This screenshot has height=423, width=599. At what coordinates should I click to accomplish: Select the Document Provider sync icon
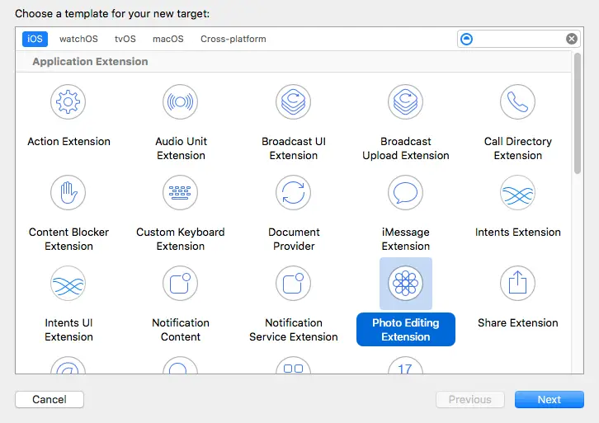point(293,193)
